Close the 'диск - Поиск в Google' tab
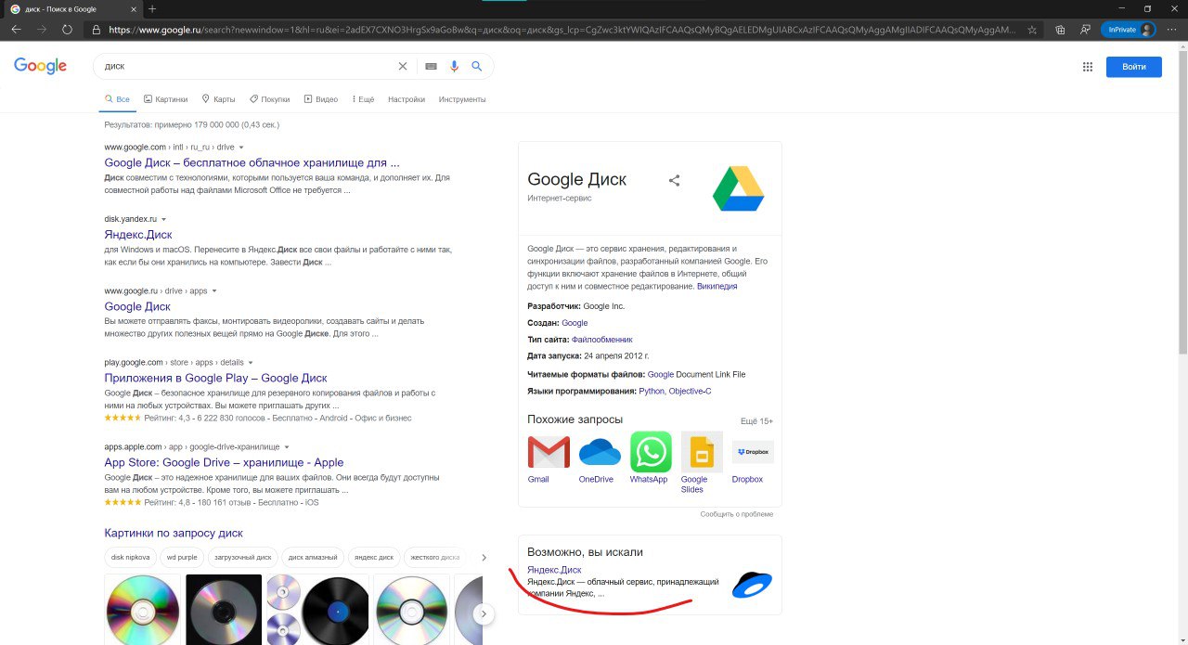The image size is (1188, 645). tap(134, 8)
